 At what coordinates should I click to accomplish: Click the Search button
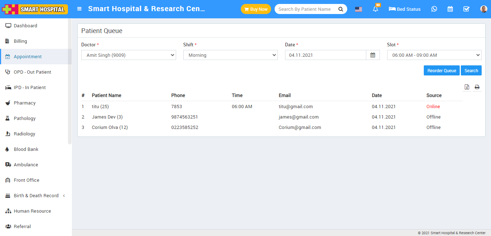(x=471, y=70)
